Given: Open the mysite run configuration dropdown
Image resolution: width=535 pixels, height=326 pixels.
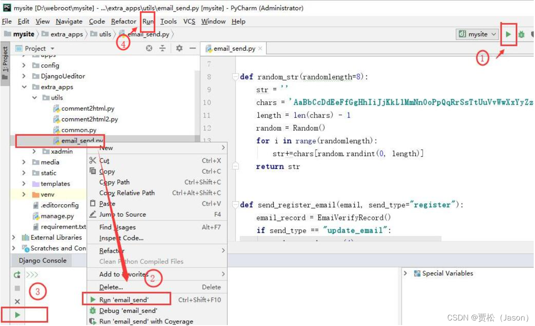Looking at the screenshot, I should click(x=477, y=34).
